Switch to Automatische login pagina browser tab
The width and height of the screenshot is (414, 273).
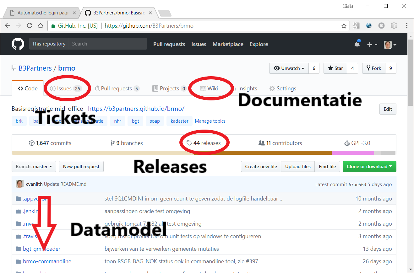[x=43, y=13]
